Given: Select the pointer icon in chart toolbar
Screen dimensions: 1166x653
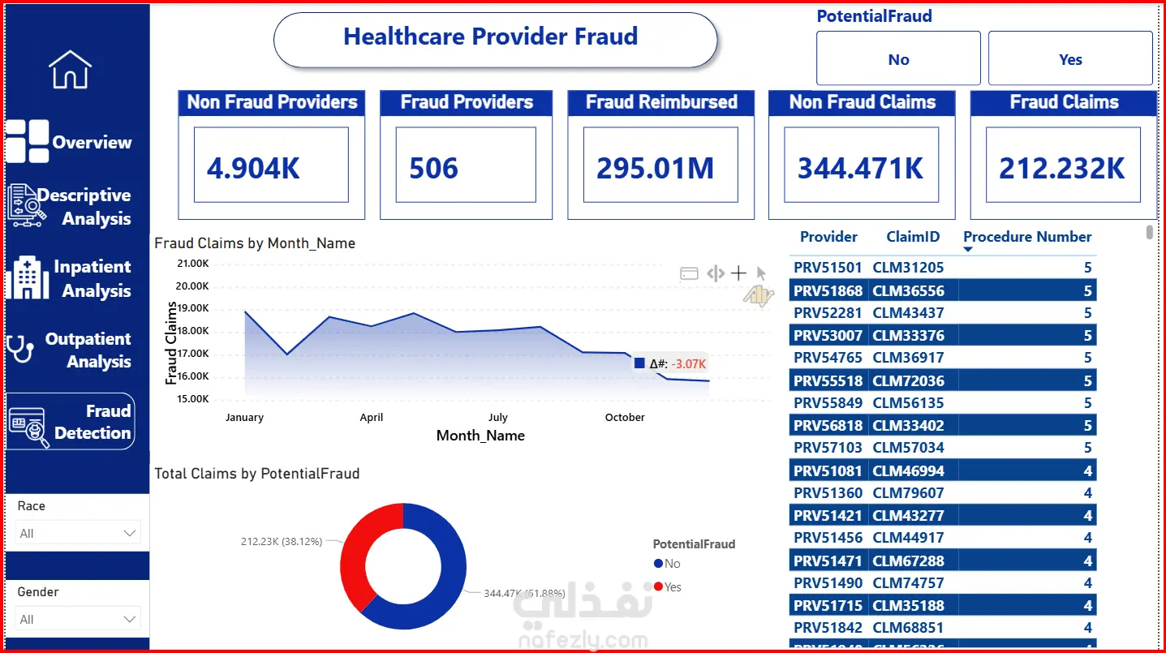Looking at the screenshot, I should pos(761,273).
